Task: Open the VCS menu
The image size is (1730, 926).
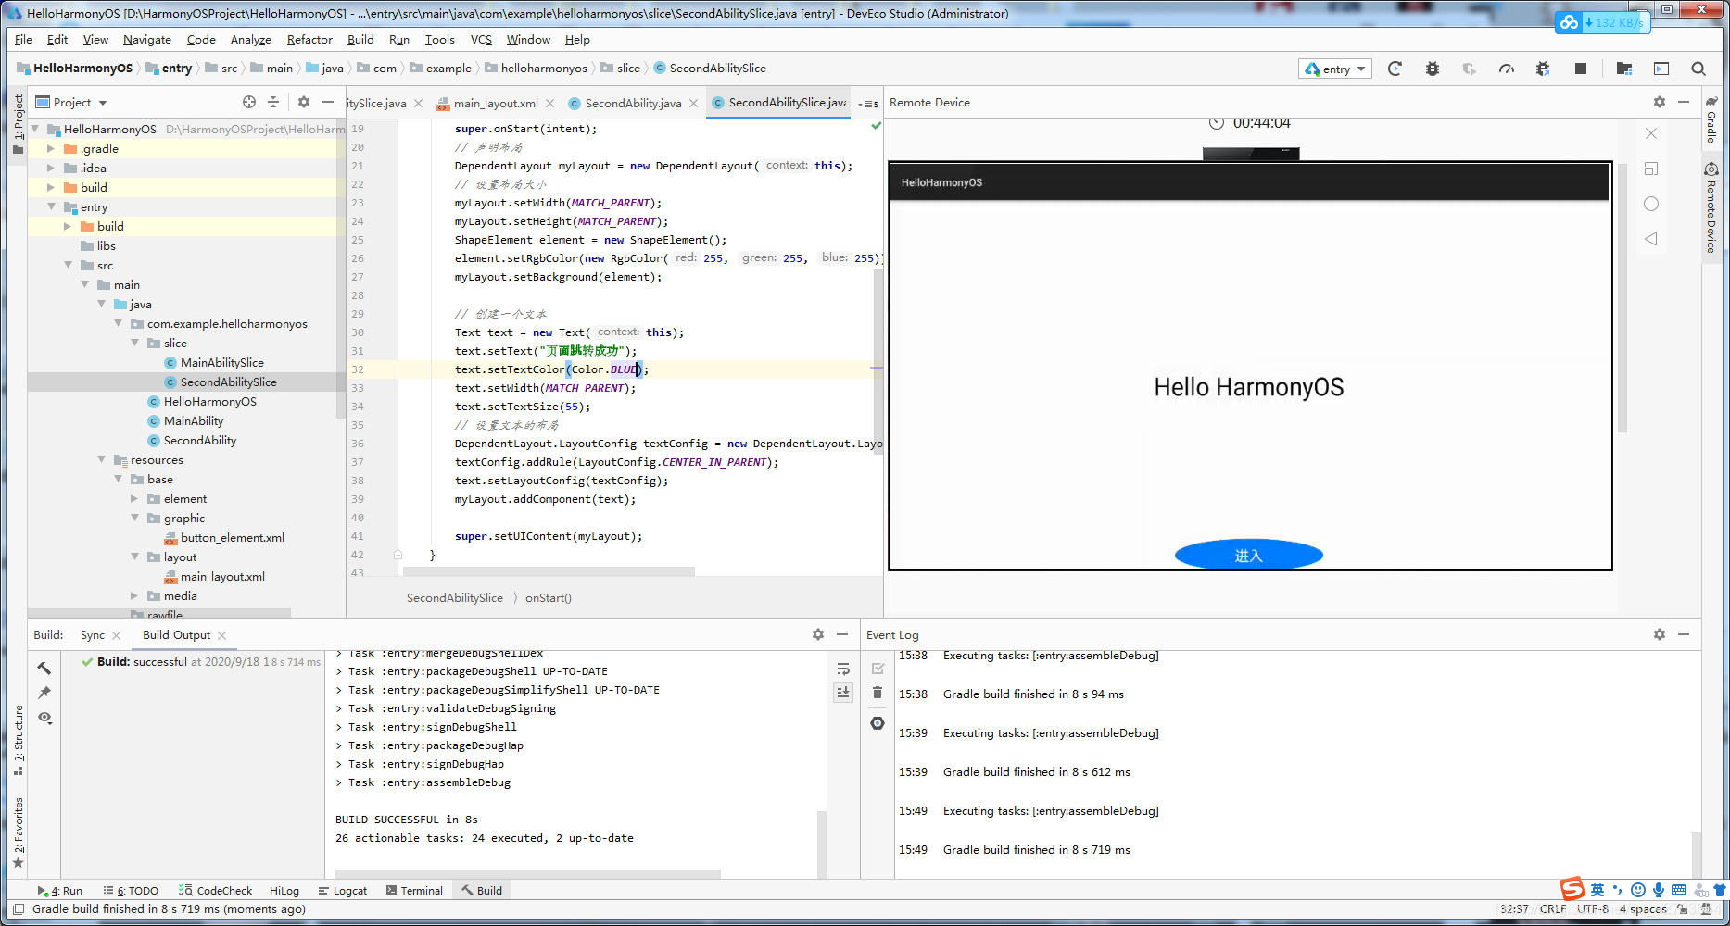Action: (481, 40)
